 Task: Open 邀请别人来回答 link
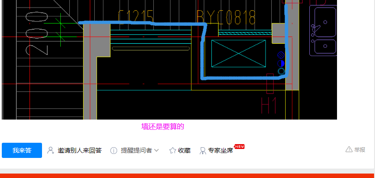click(x=80, y=150)
